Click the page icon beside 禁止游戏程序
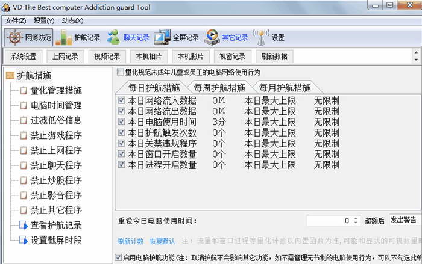Image resolution: width=422 pixels, height=264 pixels. pyautogui.click(x=24, y=135)
